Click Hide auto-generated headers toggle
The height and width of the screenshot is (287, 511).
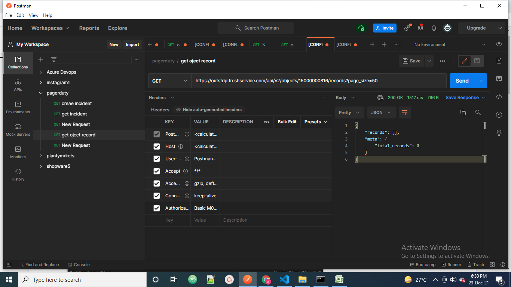(x=209, y=110)
